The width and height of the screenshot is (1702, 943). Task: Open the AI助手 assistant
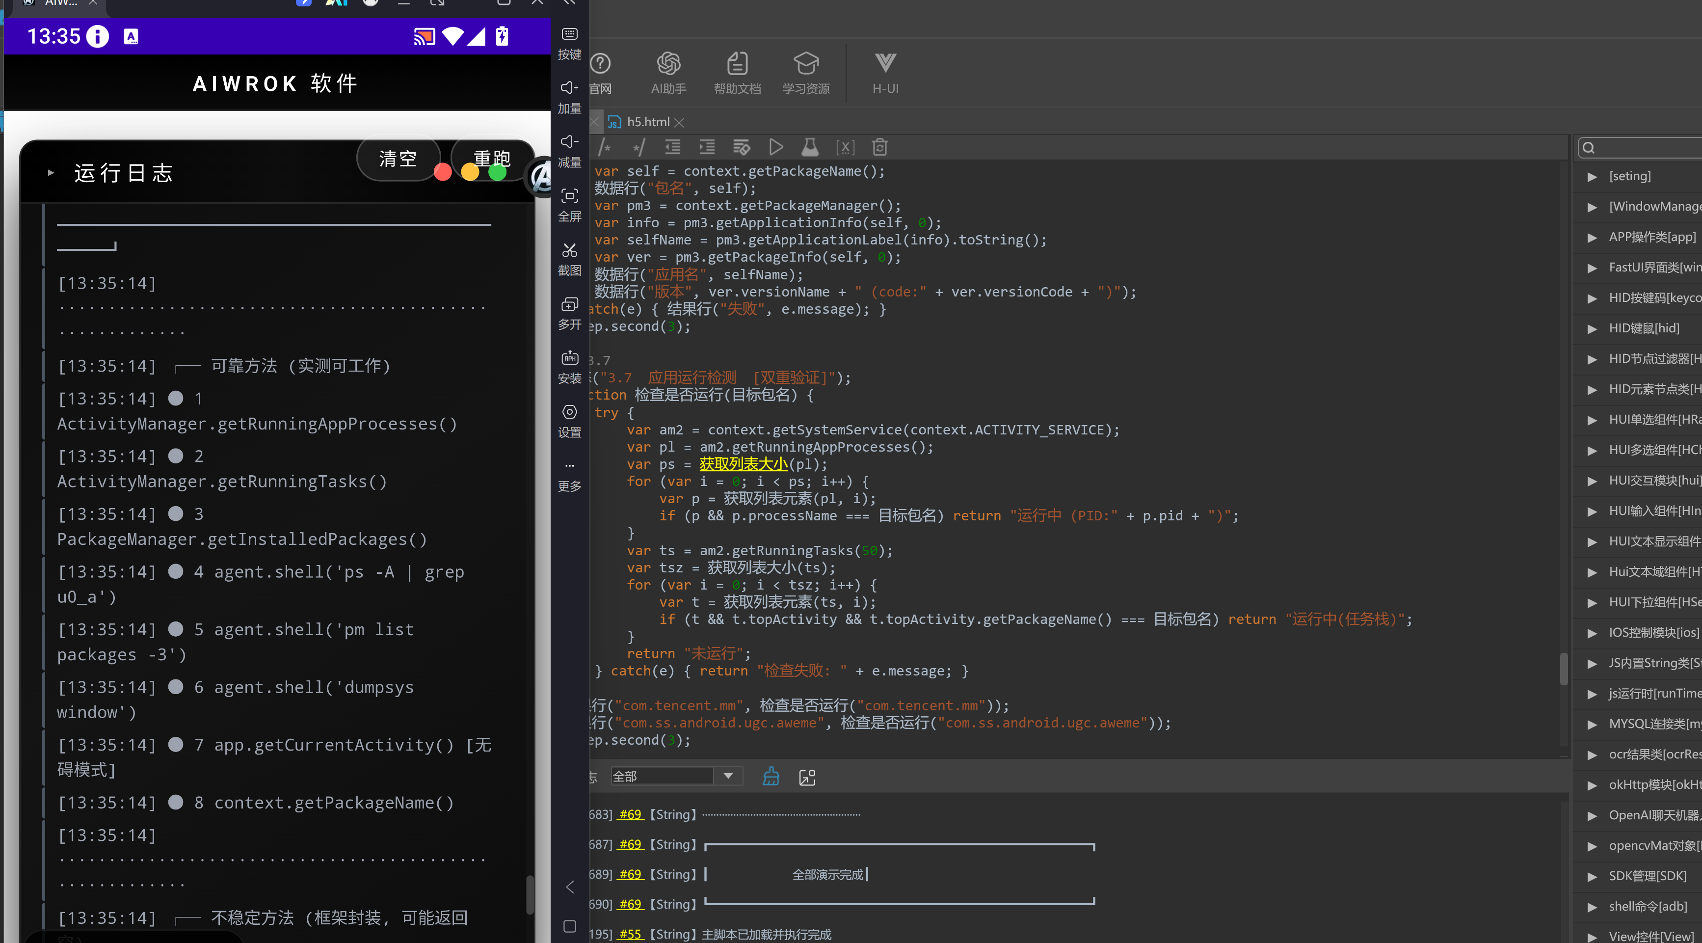668,73
